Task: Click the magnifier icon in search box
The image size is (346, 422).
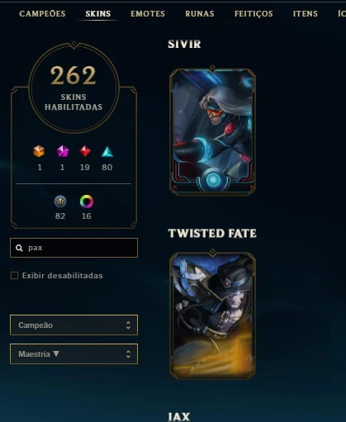Action: (19, 248)
